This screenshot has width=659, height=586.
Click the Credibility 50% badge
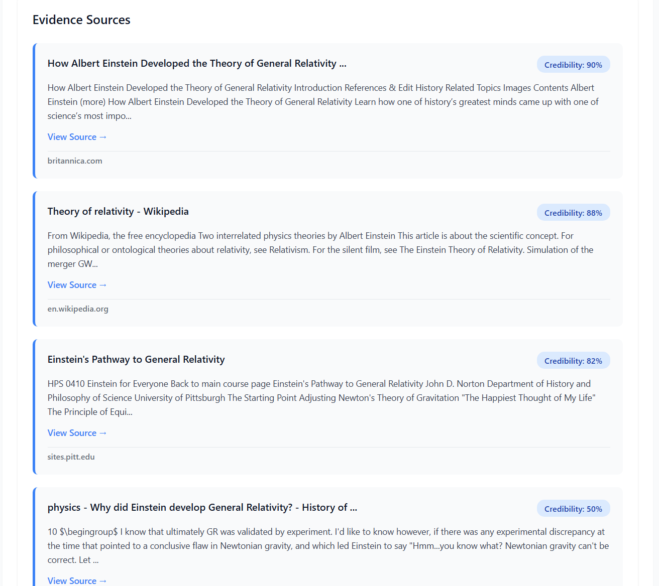[573, 509]
